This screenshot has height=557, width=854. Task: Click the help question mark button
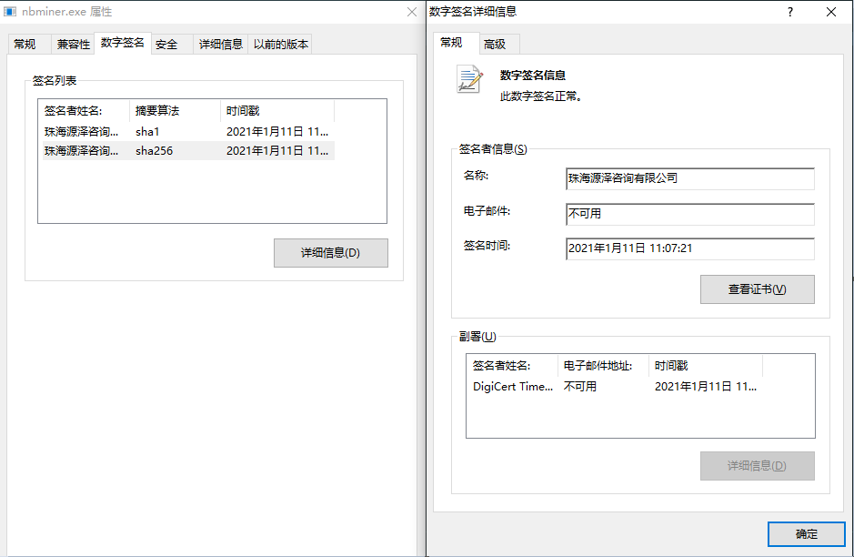click(789, 12)
